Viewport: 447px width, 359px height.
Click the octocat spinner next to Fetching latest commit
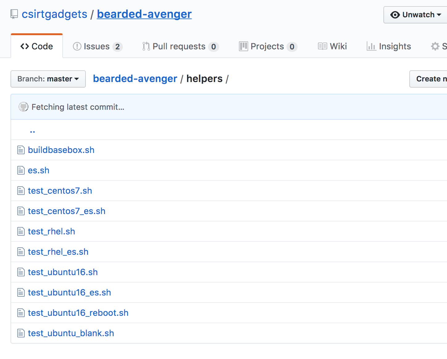[23, 107]
